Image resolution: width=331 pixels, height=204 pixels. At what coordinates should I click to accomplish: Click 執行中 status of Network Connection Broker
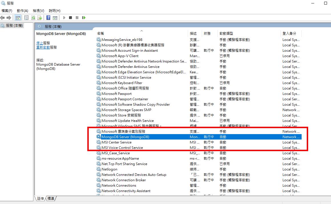click(x=209, y=180)
